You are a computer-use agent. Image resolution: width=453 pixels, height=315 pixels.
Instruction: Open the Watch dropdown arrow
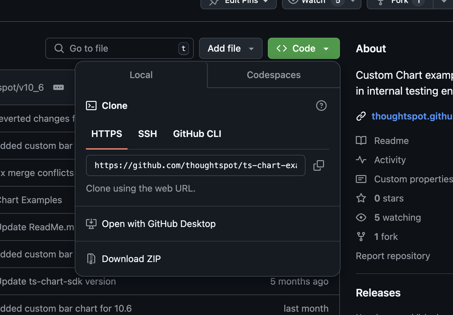353,1
